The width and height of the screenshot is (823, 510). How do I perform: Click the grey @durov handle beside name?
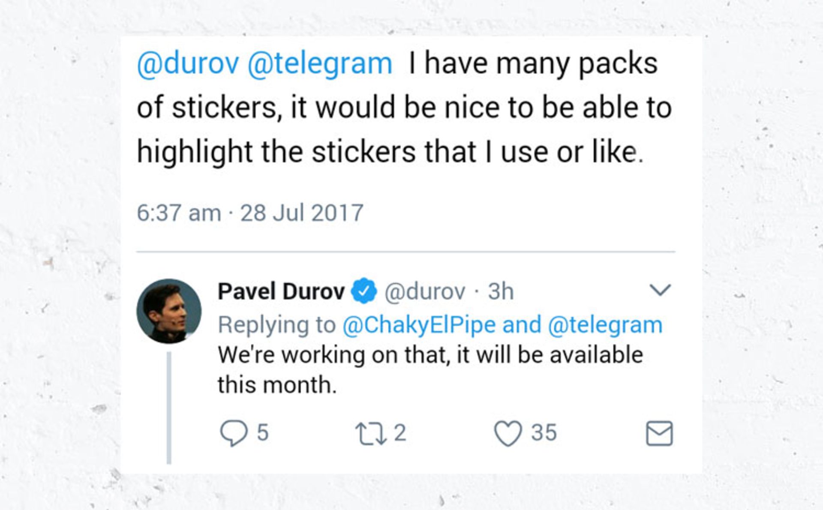pyautogui.click(x=425, y=291)
